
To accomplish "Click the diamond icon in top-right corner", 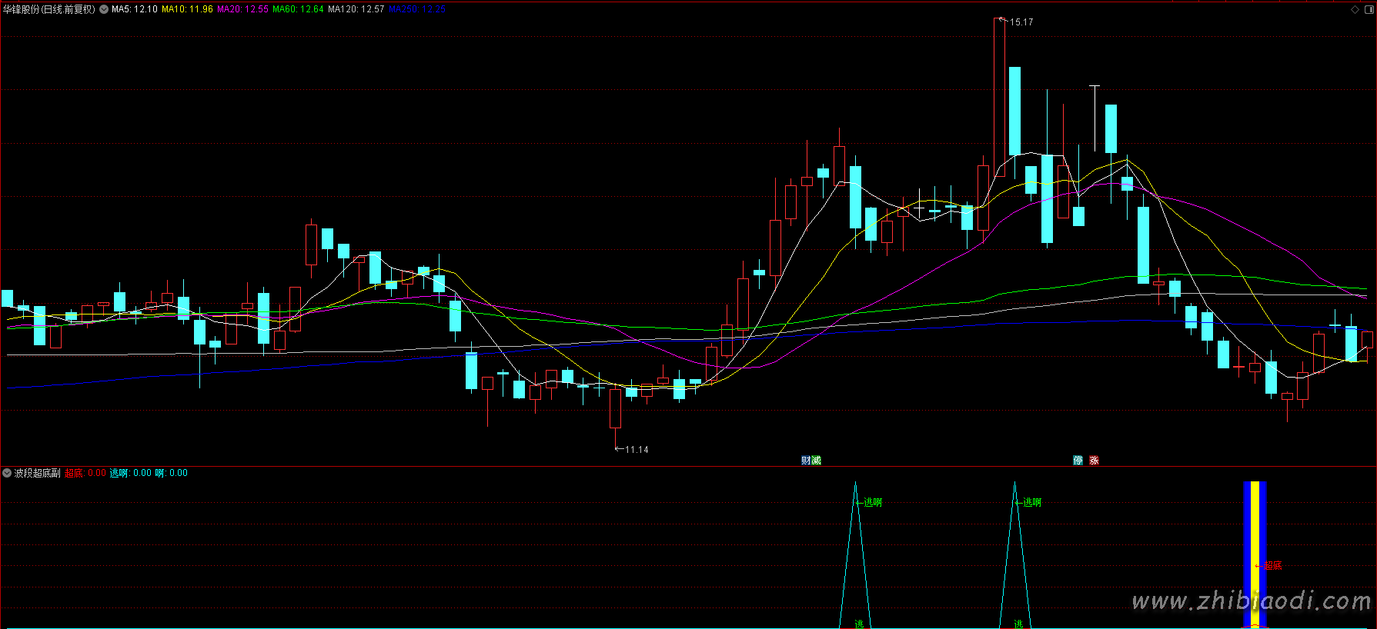I will pos(1355,9).
